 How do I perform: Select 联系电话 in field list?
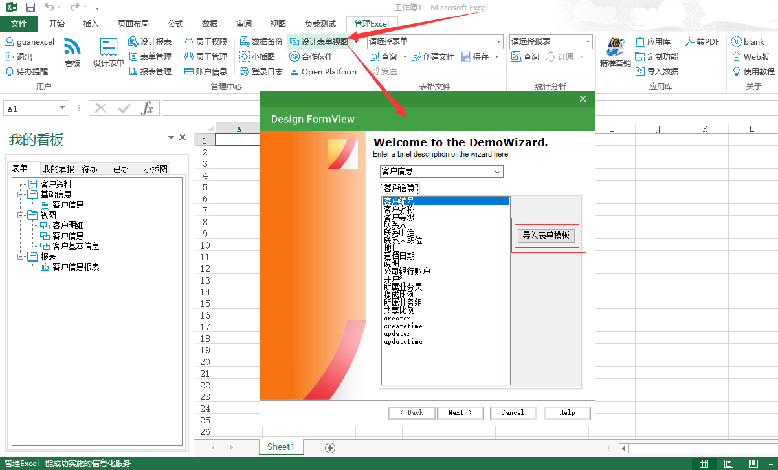[x=446, y=233]
